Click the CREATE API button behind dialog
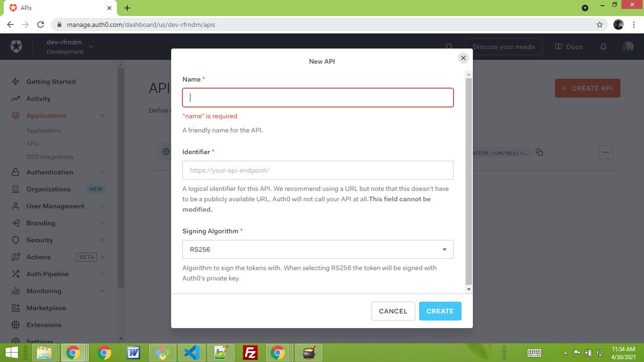 [587, 88]
